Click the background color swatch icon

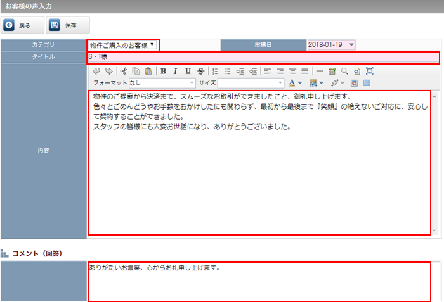pos(313,83)
